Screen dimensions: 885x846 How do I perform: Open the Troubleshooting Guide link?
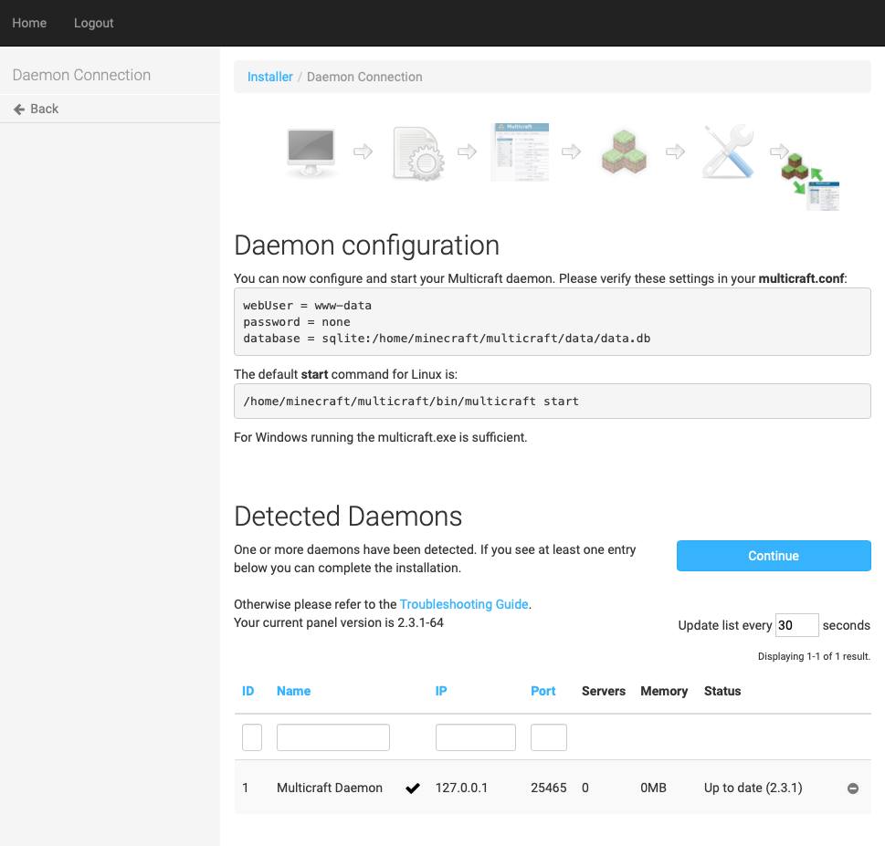click(465, 604)
